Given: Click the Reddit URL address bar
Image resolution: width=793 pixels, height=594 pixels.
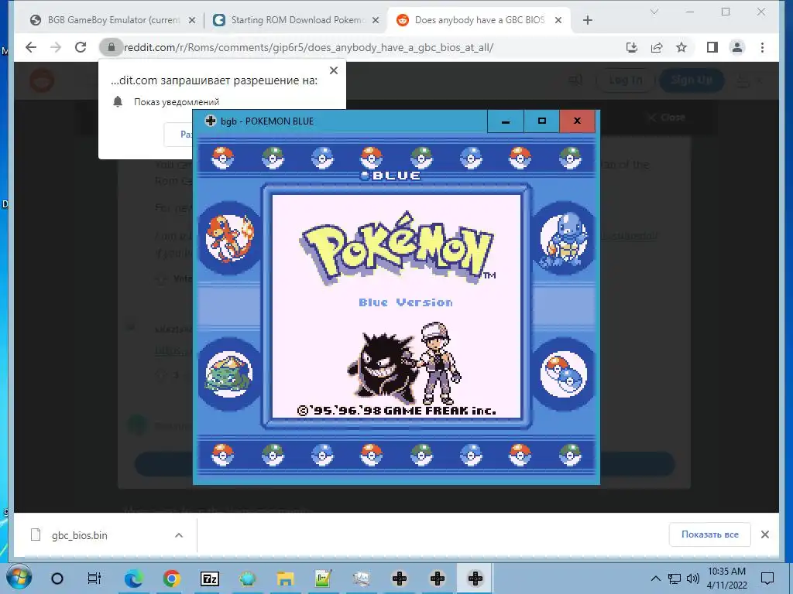Looking at the screenshot, I should pyautogui.click(x=308, y=47).
